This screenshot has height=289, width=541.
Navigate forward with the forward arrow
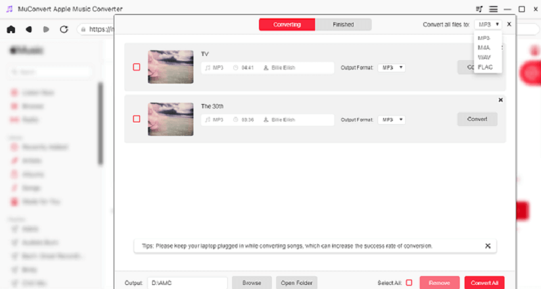[x=46, y=29]
